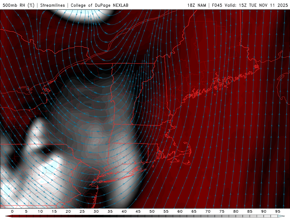Click the "18Z NAM" model run label
Viewport: 290px width, 218px height.
tap(197, 5)
